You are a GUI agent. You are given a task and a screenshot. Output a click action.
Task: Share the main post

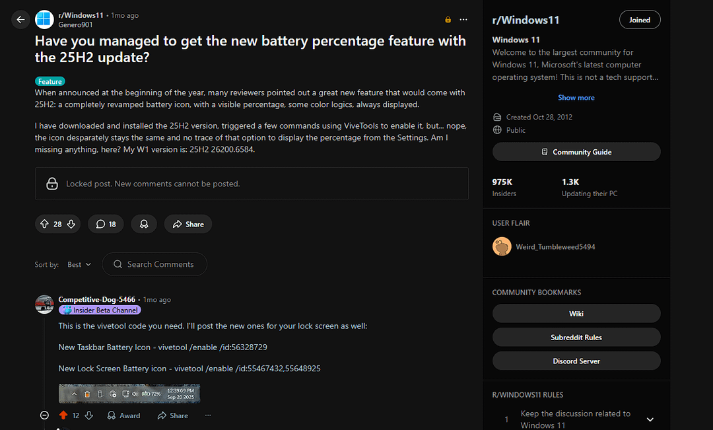tap(188, 225)
